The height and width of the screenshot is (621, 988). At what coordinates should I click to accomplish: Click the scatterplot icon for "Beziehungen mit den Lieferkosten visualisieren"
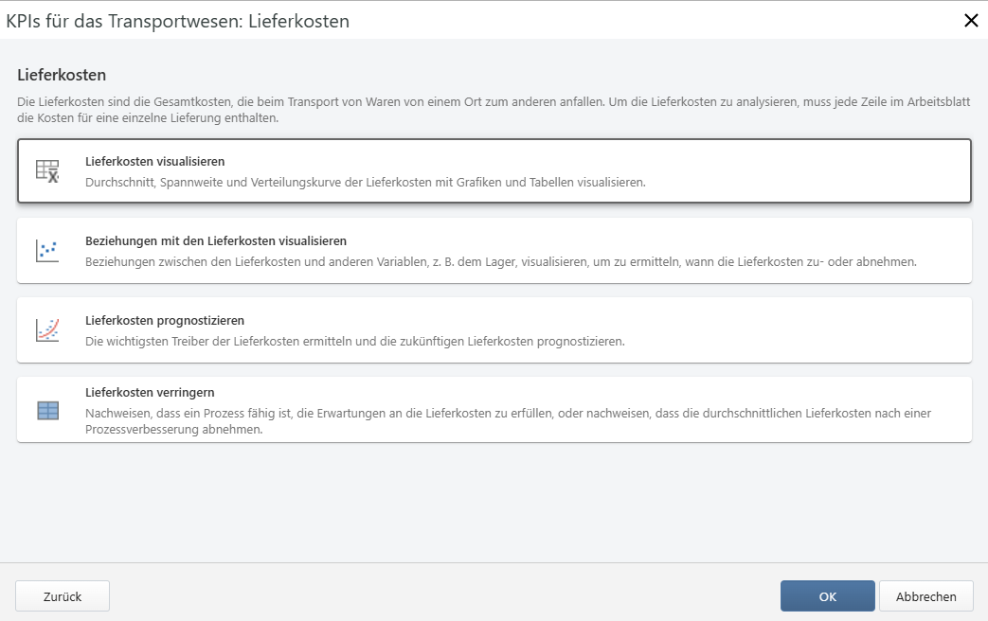[48, 250]
